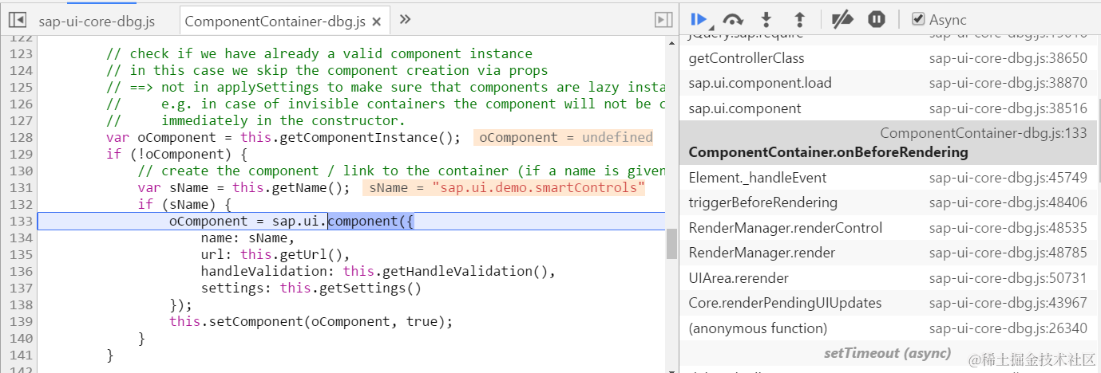Open sap-ui-core-dbg.js:26340 source link
Screen dimensions: 1101x373
1008,328
